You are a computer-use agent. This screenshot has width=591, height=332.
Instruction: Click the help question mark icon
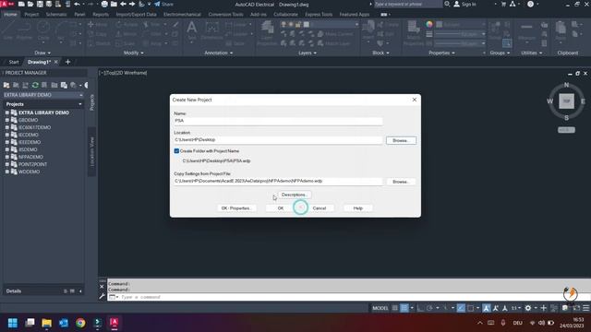coord(530,4)
